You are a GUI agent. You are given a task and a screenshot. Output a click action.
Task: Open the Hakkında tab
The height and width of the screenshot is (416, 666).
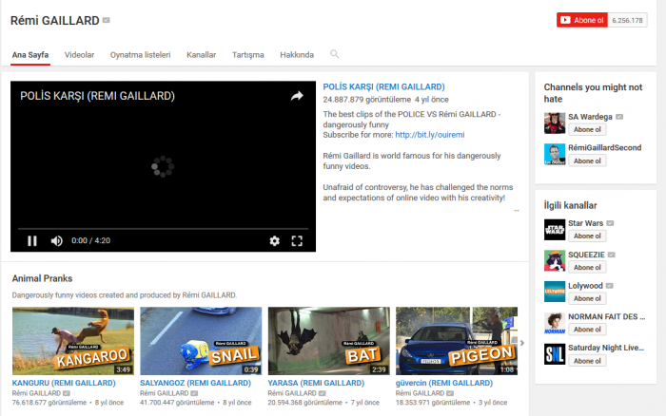(x=297, y=55)
